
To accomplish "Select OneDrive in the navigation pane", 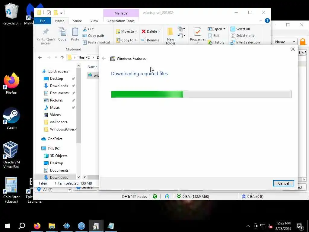I will pos(52,139).
